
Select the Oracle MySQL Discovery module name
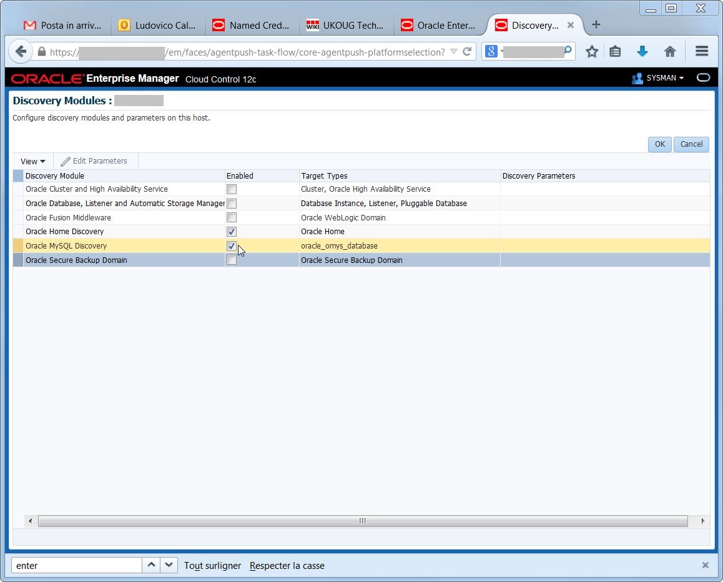coord(66,246)
